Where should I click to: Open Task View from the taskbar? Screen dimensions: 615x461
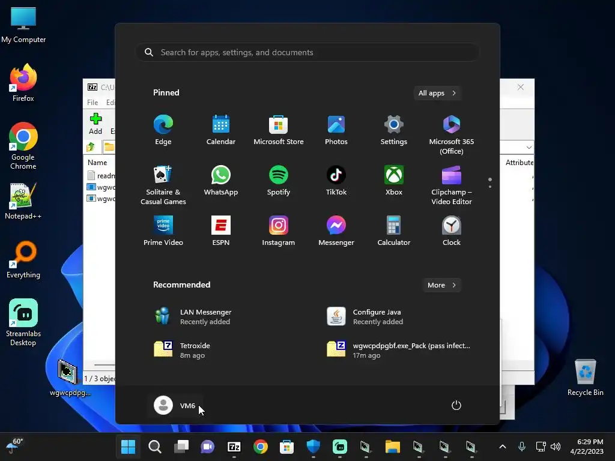coord(181,447)
